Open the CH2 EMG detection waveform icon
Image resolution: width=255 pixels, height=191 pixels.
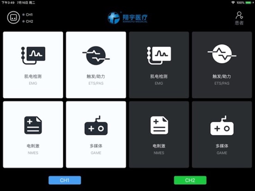point(159,55)
